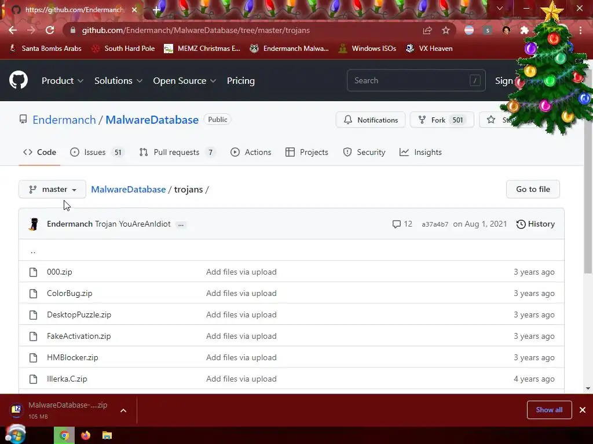
Task: Bookmark this page with the star icon
Action: pyautogui.click(x=446, y=30)
